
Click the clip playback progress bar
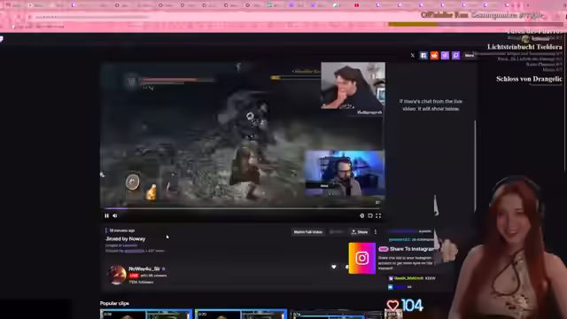pos(242,208)
